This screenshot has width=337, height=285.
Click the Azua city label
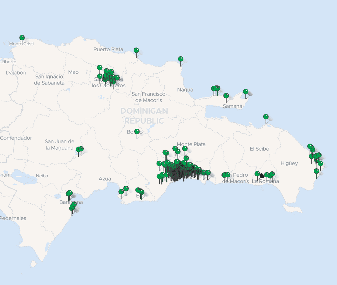coord(105,179)
